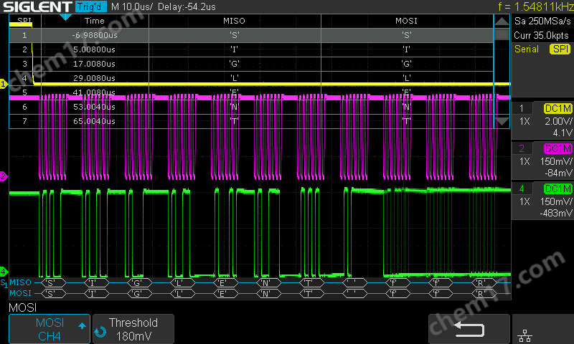Click the channel 1 ground level marker

coord(4,84)
